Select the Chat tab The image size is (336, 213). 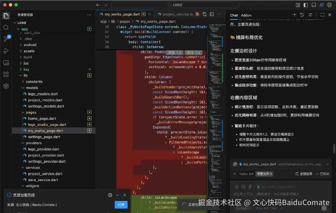coord(234,16)
